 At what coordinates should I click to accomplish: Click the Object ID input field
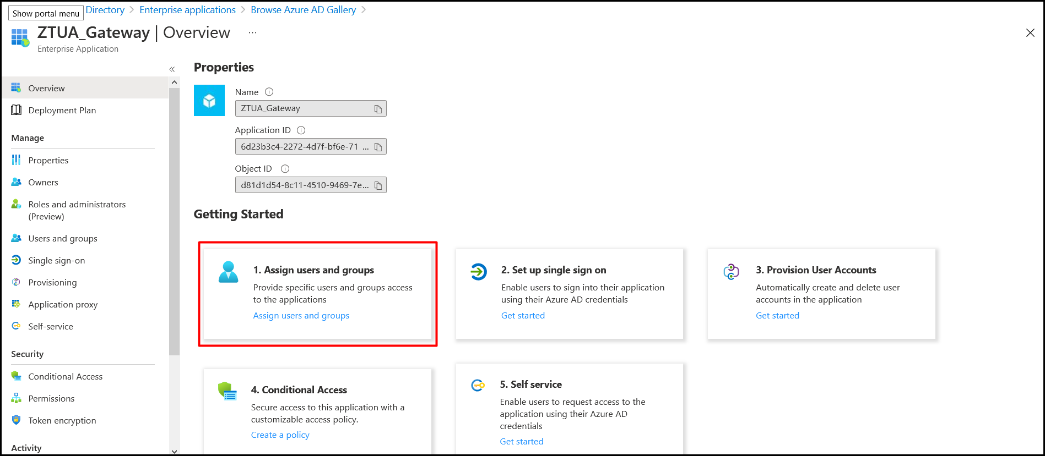pos(311,185)
